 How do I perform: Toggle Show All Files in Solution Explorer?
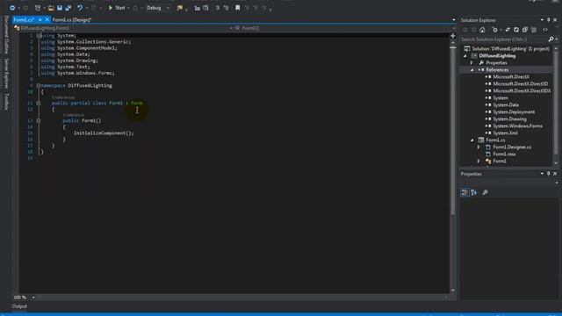[534, 30]
